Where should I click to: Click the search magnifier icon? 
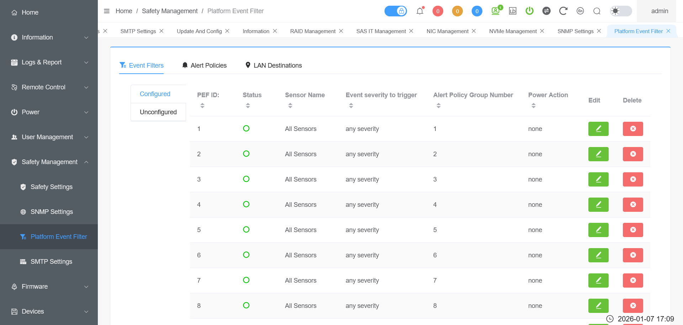coord(597,11)
